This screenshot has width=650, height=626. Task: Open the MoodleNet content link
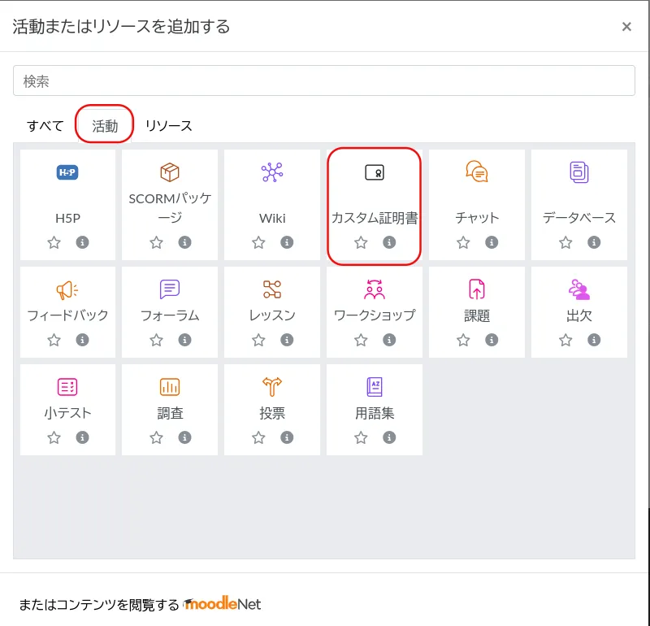pos(223,604)
